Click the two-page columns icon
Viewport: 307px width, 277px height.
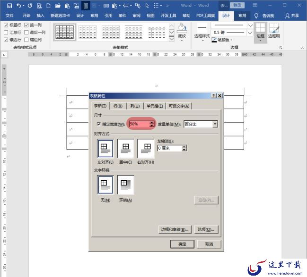(106, 6)
